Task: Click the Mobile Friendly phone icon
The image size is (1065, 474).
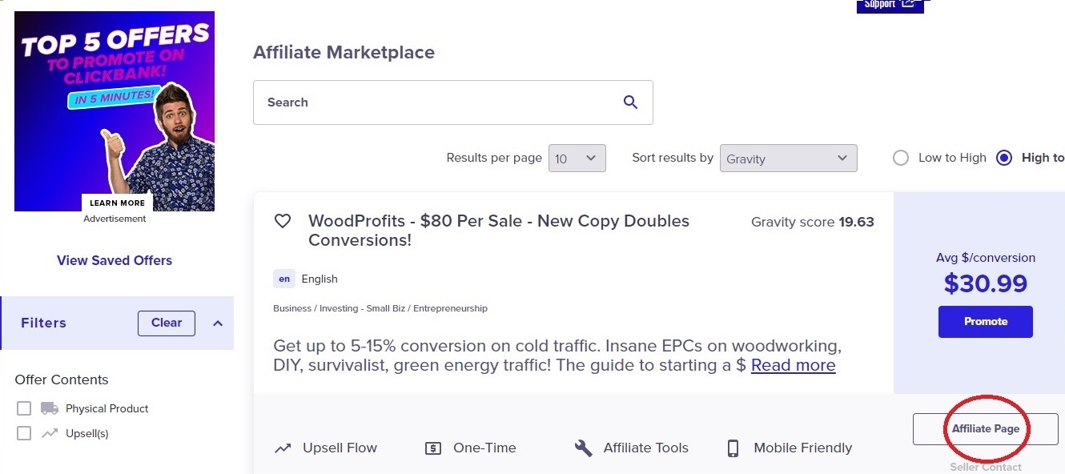Action: tap(733, 448)
